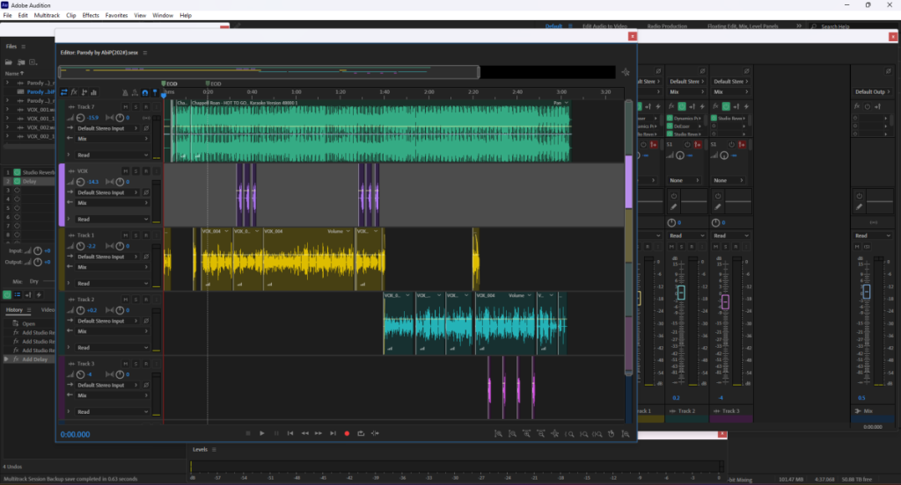This screenshot has height=485, width=901.
Task: Open the Favorites menu
Action: [117, 16]
